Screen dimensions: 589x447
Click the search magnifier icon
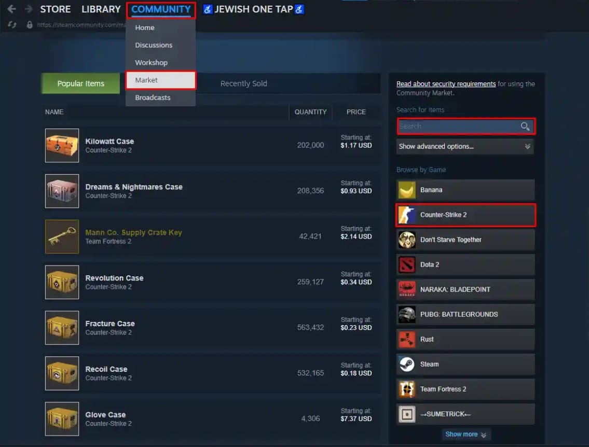[x=525, y=127]
